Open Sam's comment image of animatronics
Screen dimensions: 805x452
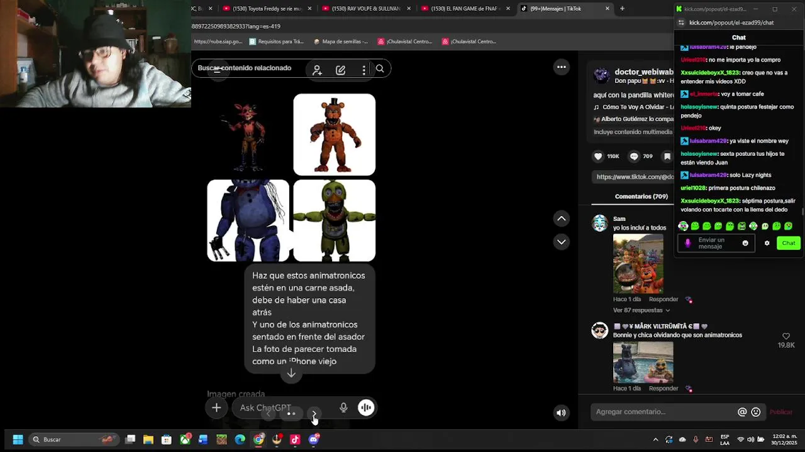pyautogui.click(x=638, y=264)
